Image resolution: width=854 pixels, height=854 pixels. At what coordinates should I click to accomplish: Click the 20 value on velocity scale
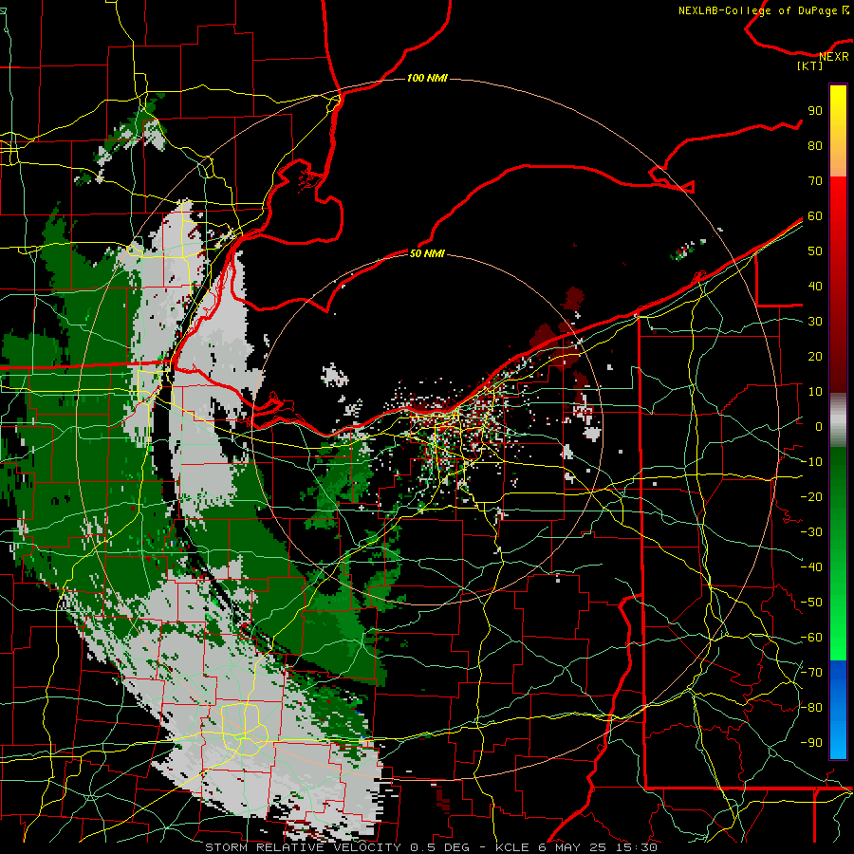point(815,357)
